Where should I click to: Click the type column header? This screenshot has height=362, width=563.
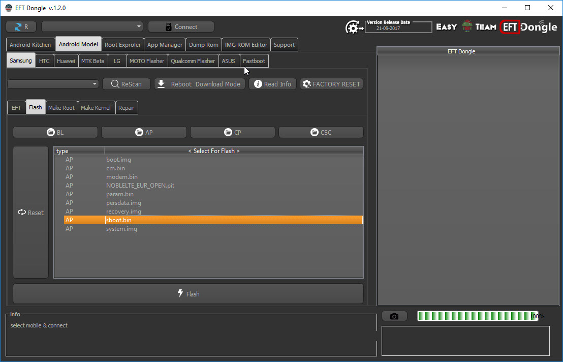click(x=79, y=151)
